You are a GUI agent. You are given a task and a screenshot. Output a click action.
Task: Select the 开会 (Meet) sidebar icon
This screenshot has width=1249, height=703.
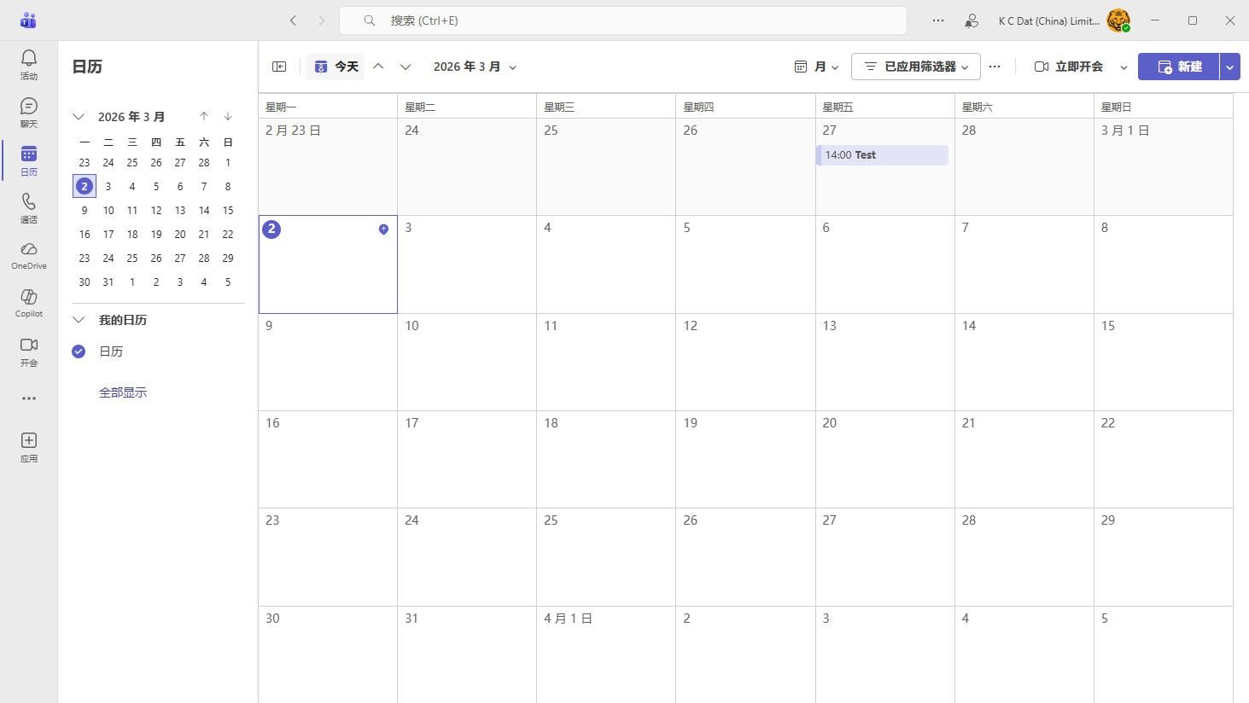pos(28,350)
